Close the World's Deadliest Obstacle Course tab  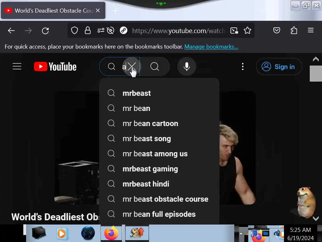tap(98, 10)
